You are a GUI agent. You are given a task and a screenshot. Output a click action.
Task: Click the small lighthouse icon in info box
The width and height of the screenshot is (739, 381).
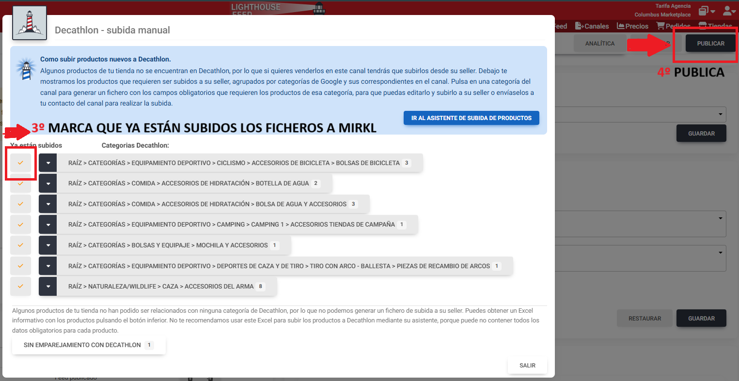point(26,69)
